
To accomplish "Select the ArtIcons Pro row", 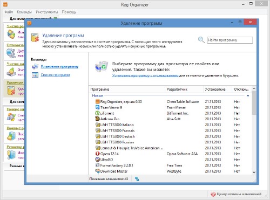I will pyautogui.click(x=170, y=119).
